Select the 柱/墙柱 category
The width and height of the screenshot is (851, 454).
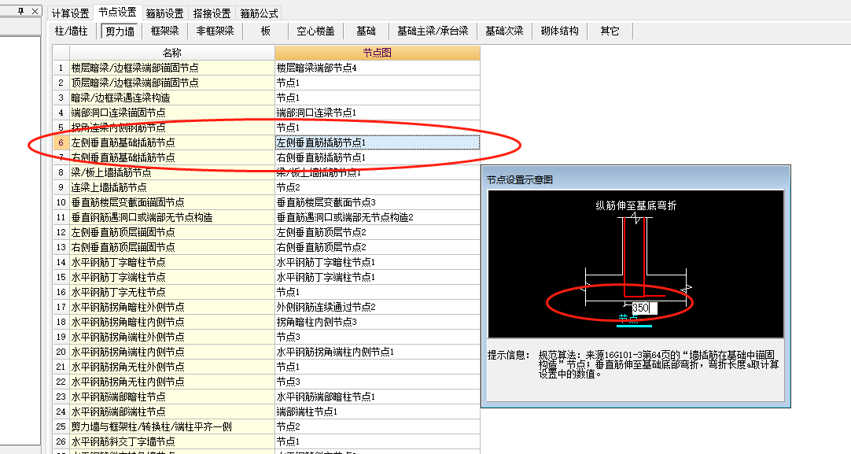(x=71, y=31)
